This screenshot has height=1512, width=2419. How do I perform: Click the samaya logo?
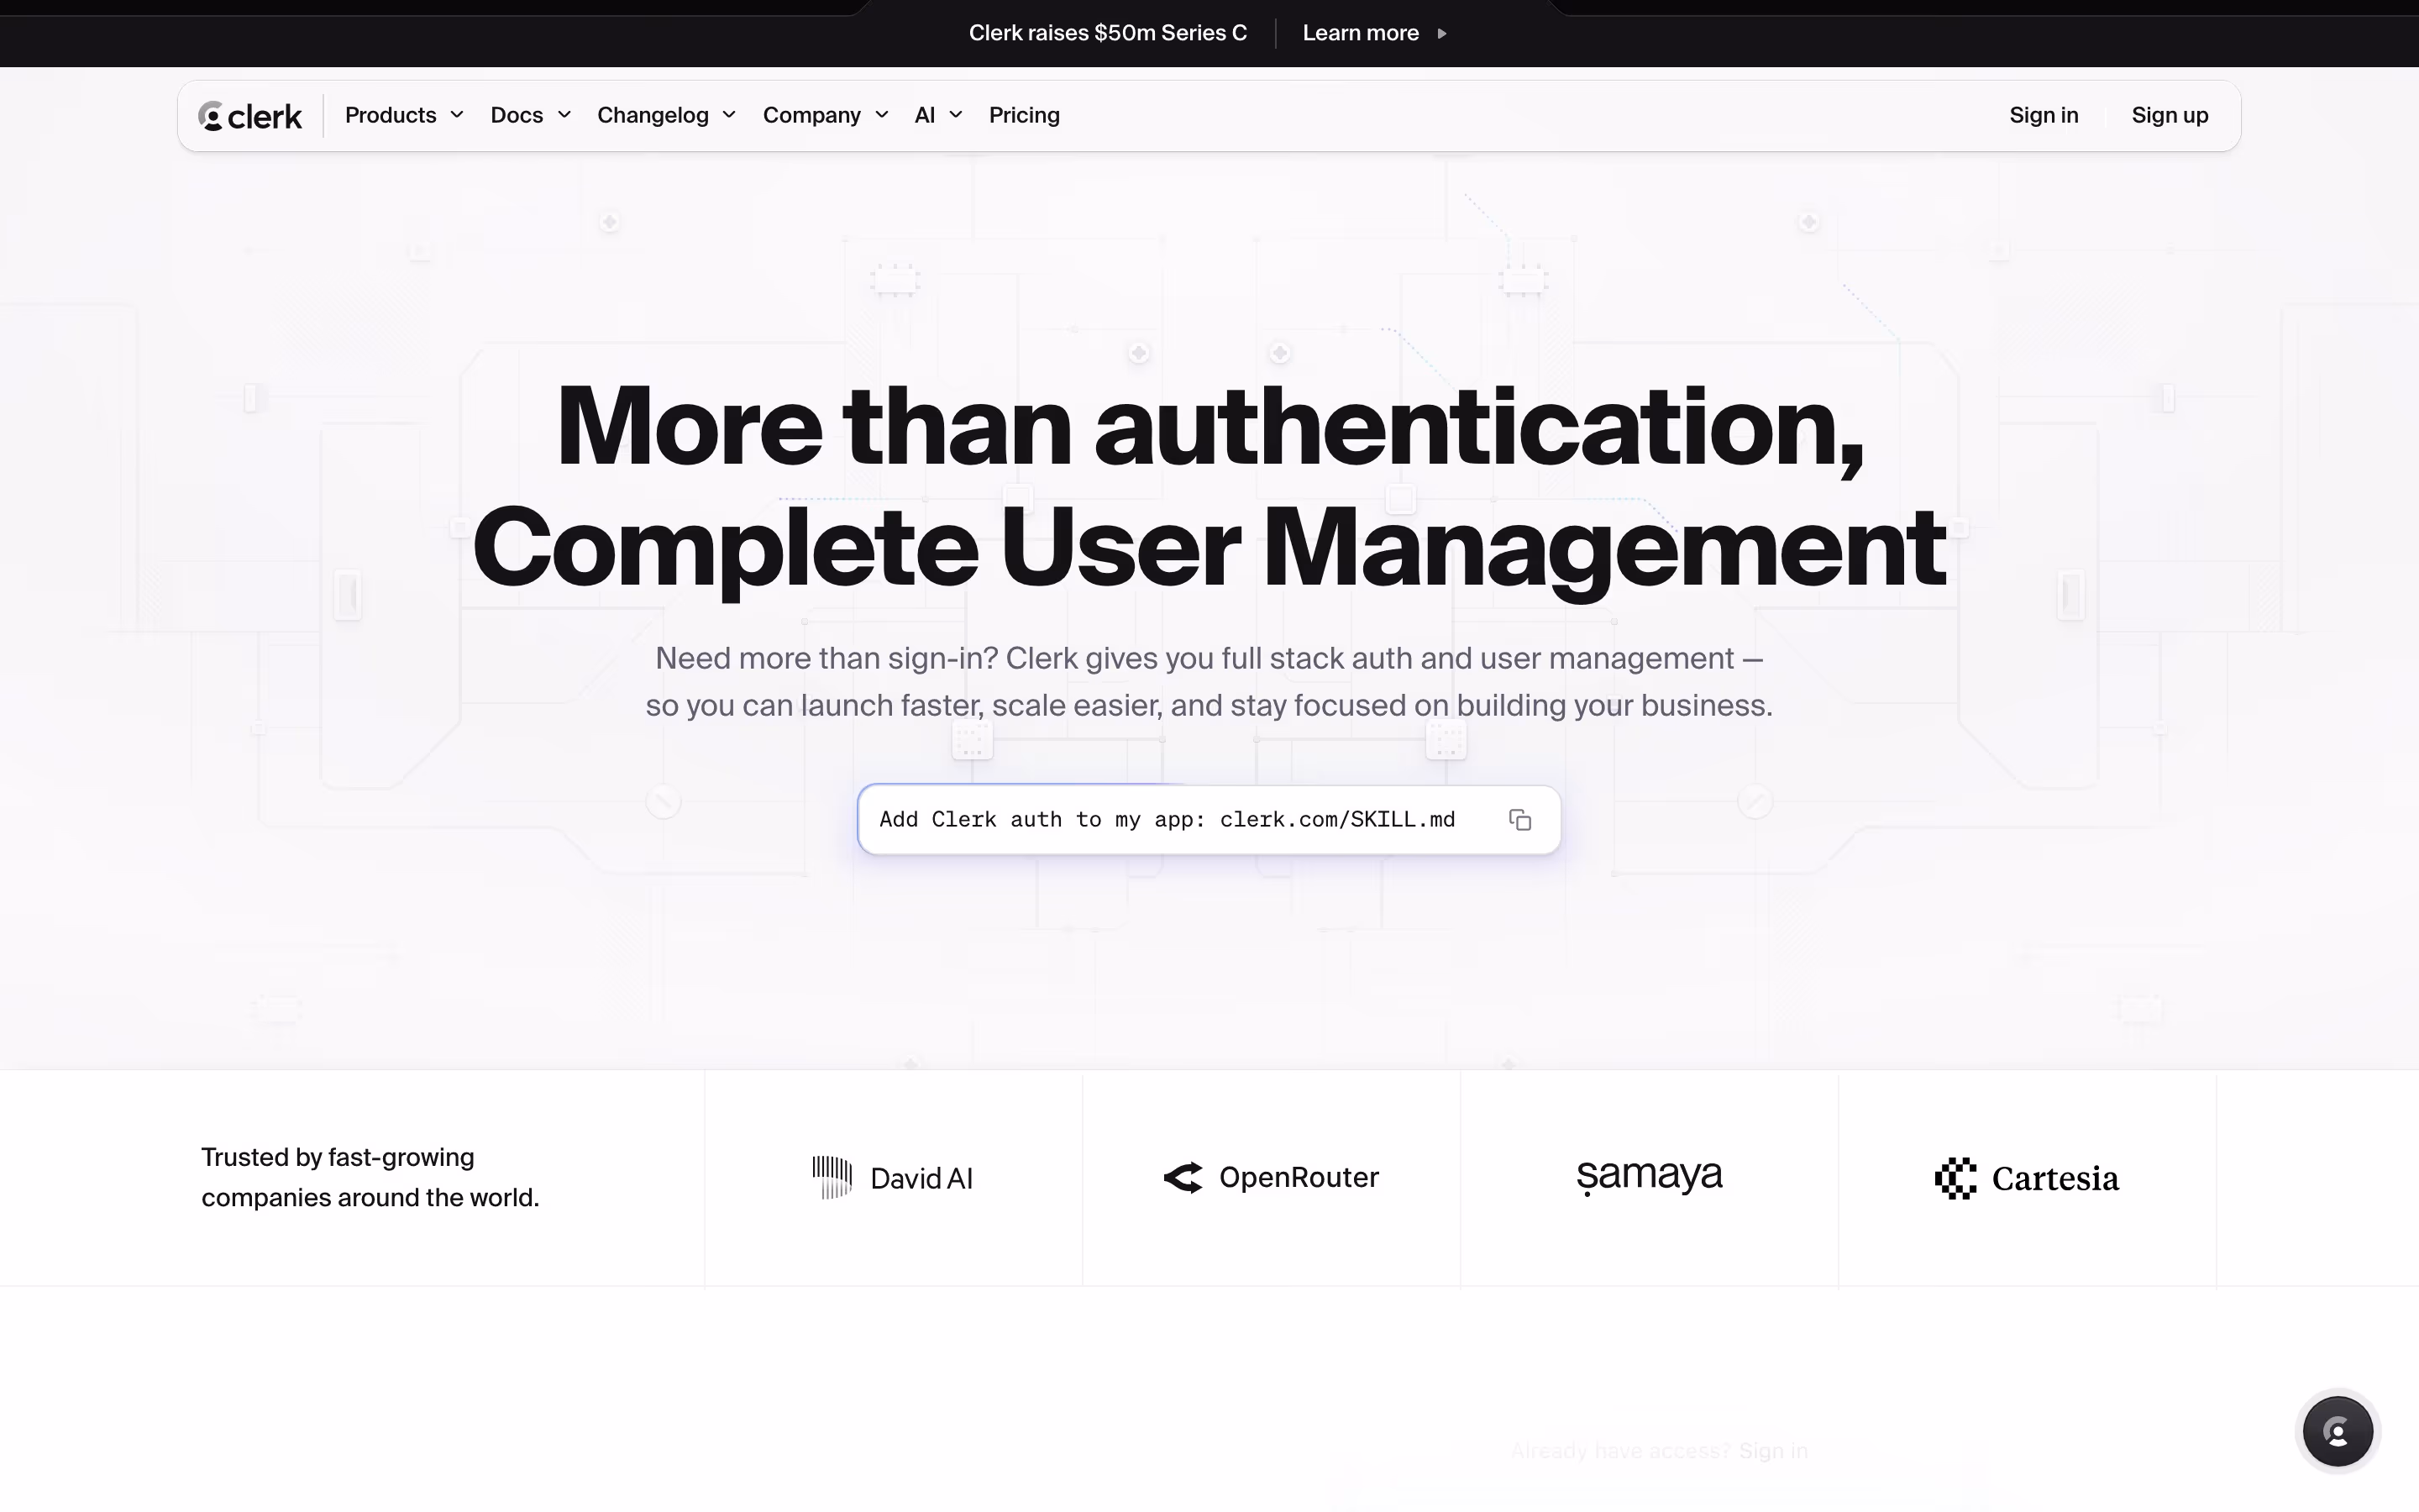[x=1650, y=1176]
